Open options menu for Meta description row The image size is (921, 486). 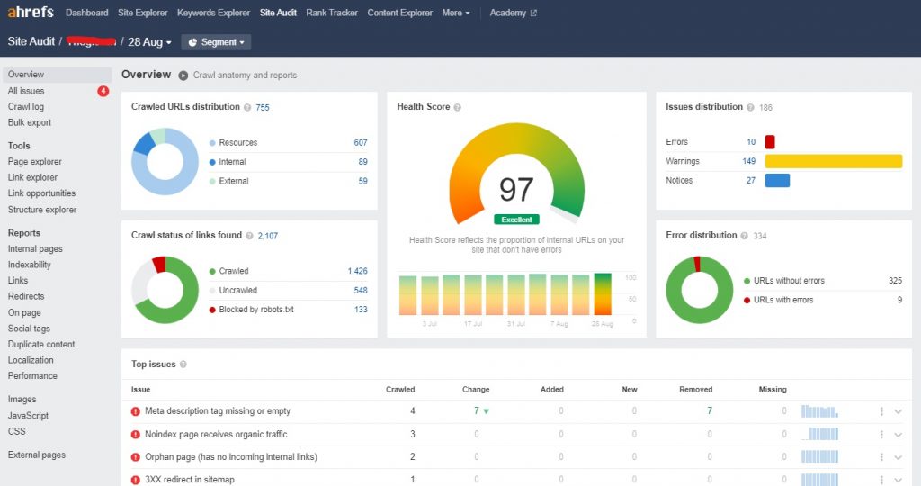[881, 411]
